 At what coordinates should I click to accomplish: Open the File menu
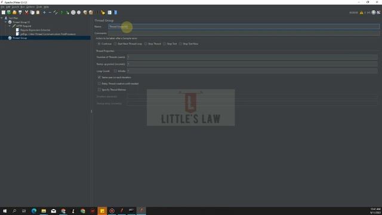coord(2,7)
